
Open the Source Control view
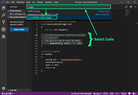click(x=4, y=22)
